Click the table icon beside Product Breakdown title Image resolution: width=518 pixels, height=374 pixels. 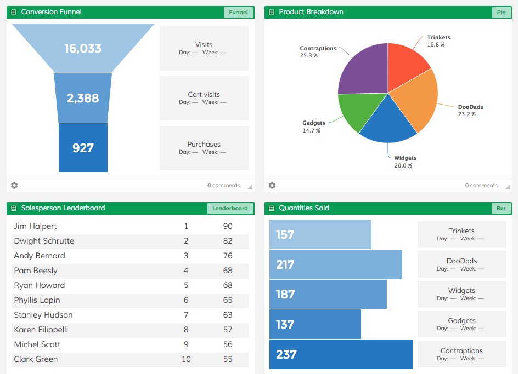[x=272, y=12]
